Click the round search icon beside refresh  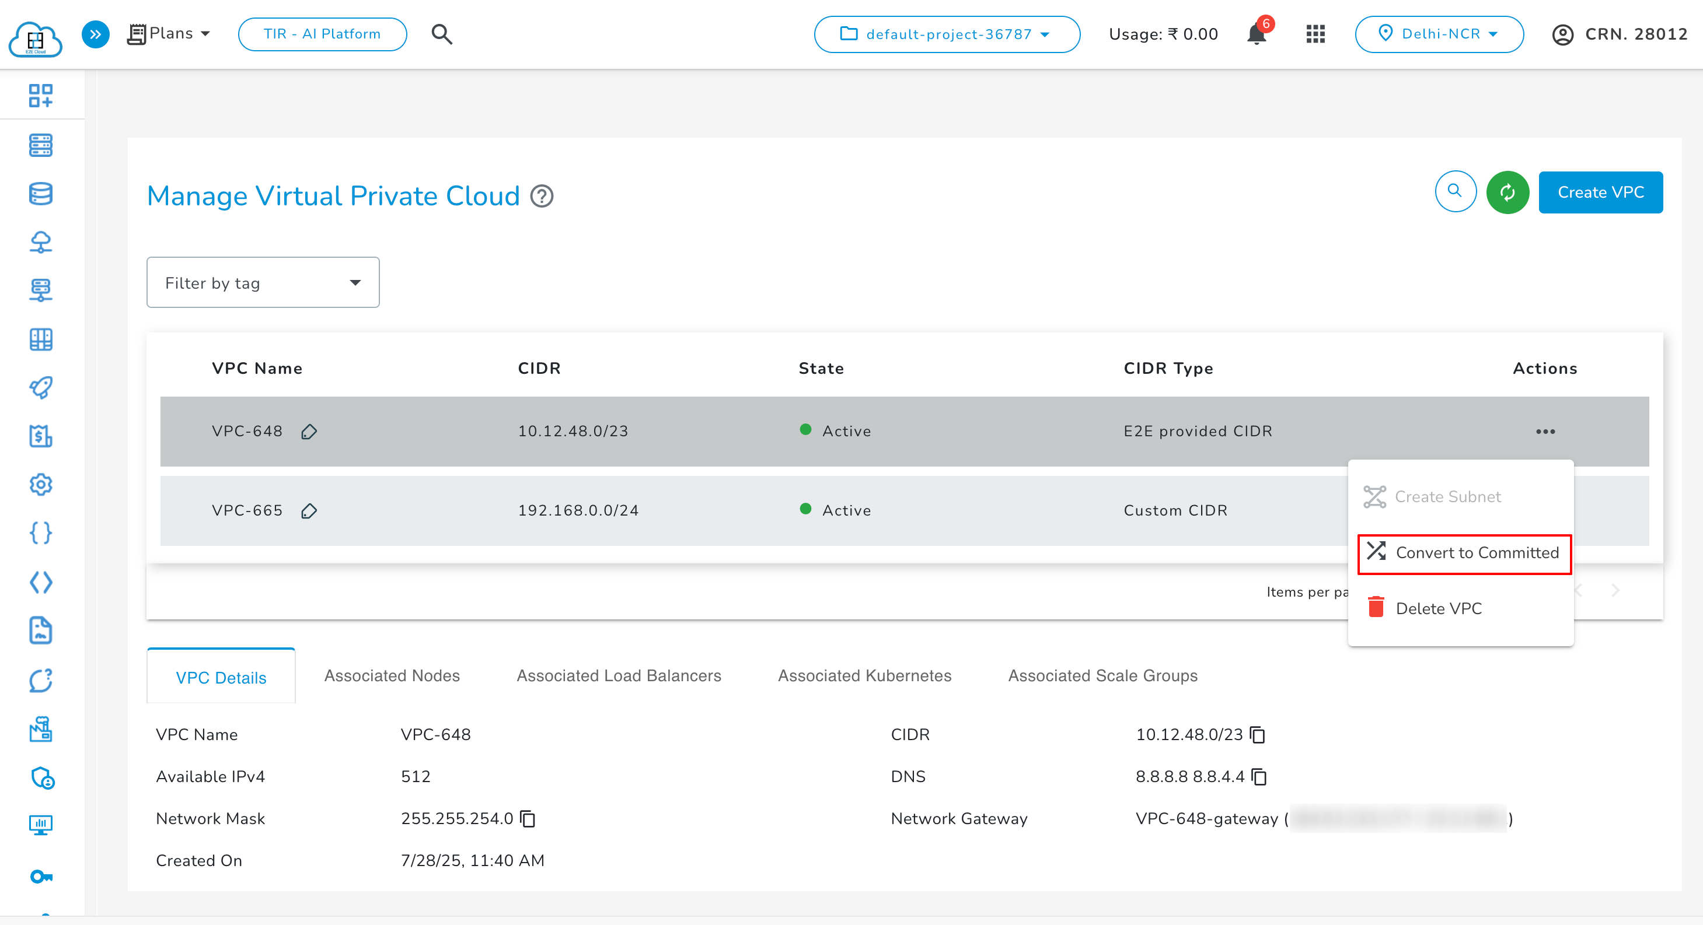1454,192
